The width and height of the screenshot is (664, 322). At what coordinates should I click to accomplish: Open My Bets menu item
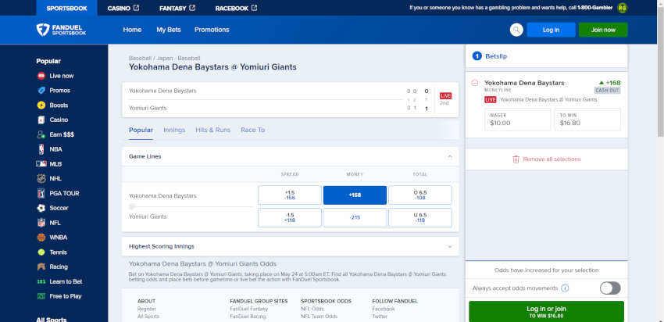[169, 30]
